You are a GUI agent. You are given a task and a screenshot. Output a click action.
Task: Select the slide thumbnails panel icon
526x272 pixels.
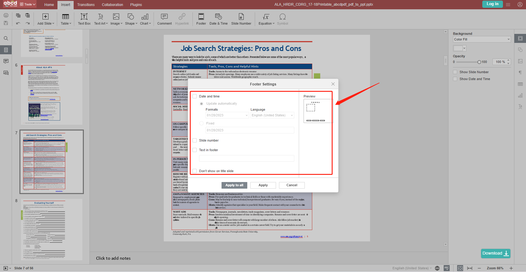coord(6,50)
